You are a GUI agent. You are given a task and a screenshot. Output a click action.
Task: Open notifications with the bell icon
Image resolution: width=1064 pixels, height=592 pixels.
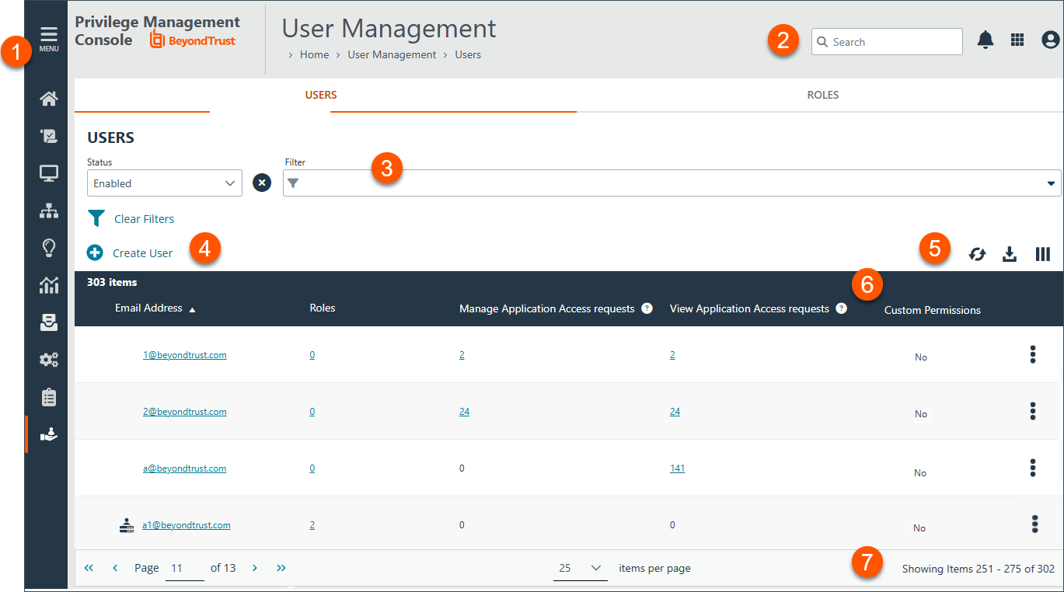pyautogui.click(x=986, y=40)
